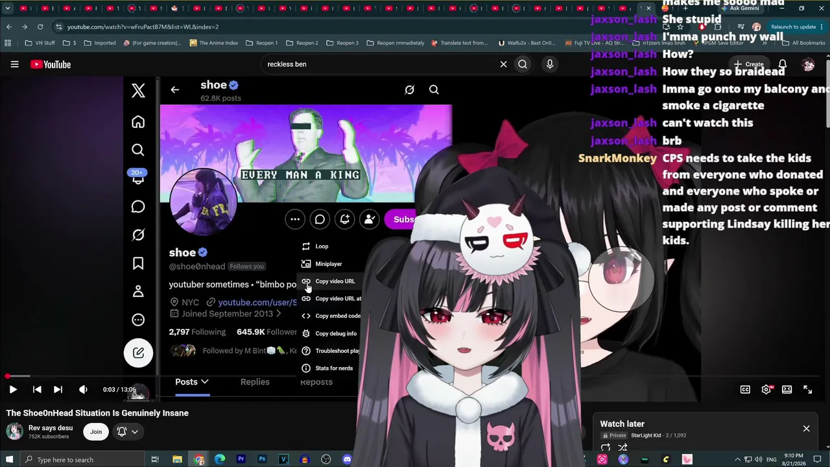Open the X Home icon in sidebar
The image size is (830, 467).
point(138,122)
